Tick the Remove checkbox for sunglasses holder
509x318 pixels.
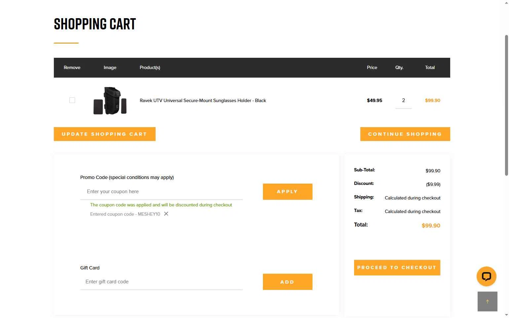(x=72, y=100)
